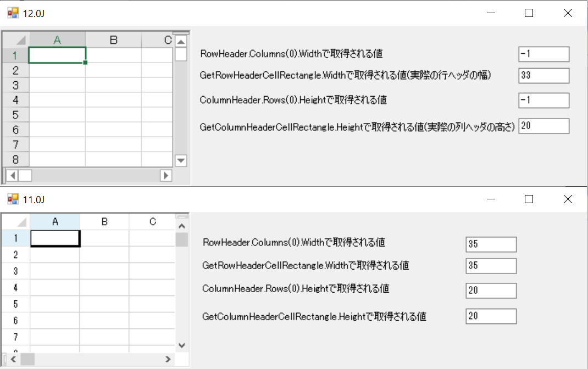Click cell B2 in 12.0J spreadsheet
Image resolution: width=588 pixels, height=369 pixels.
114,70
